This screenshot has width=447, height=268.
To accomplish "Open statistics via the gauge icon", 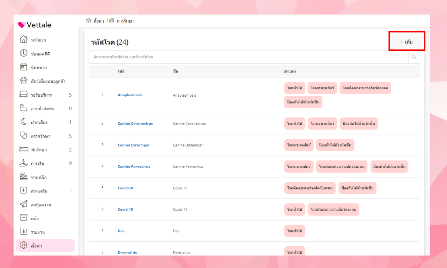I will (x=23, y=53).
